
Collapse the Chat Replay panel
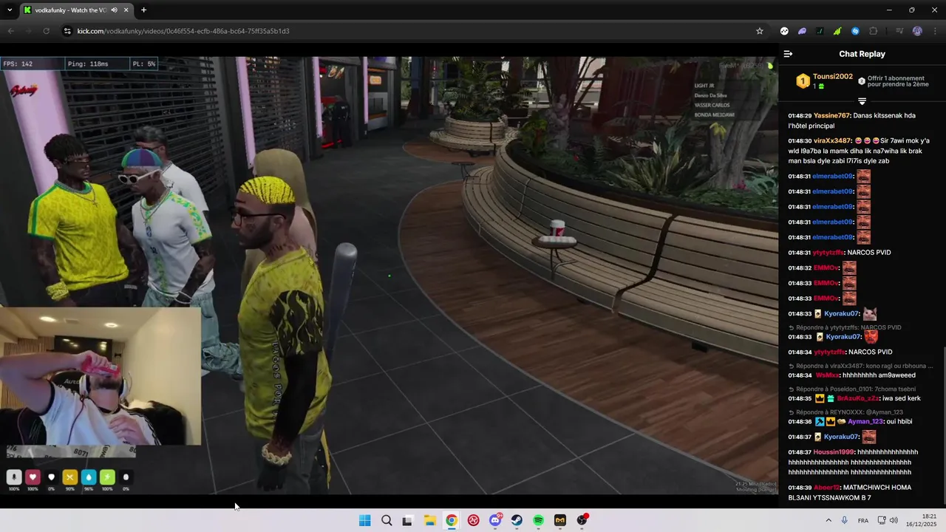[788, 54]
